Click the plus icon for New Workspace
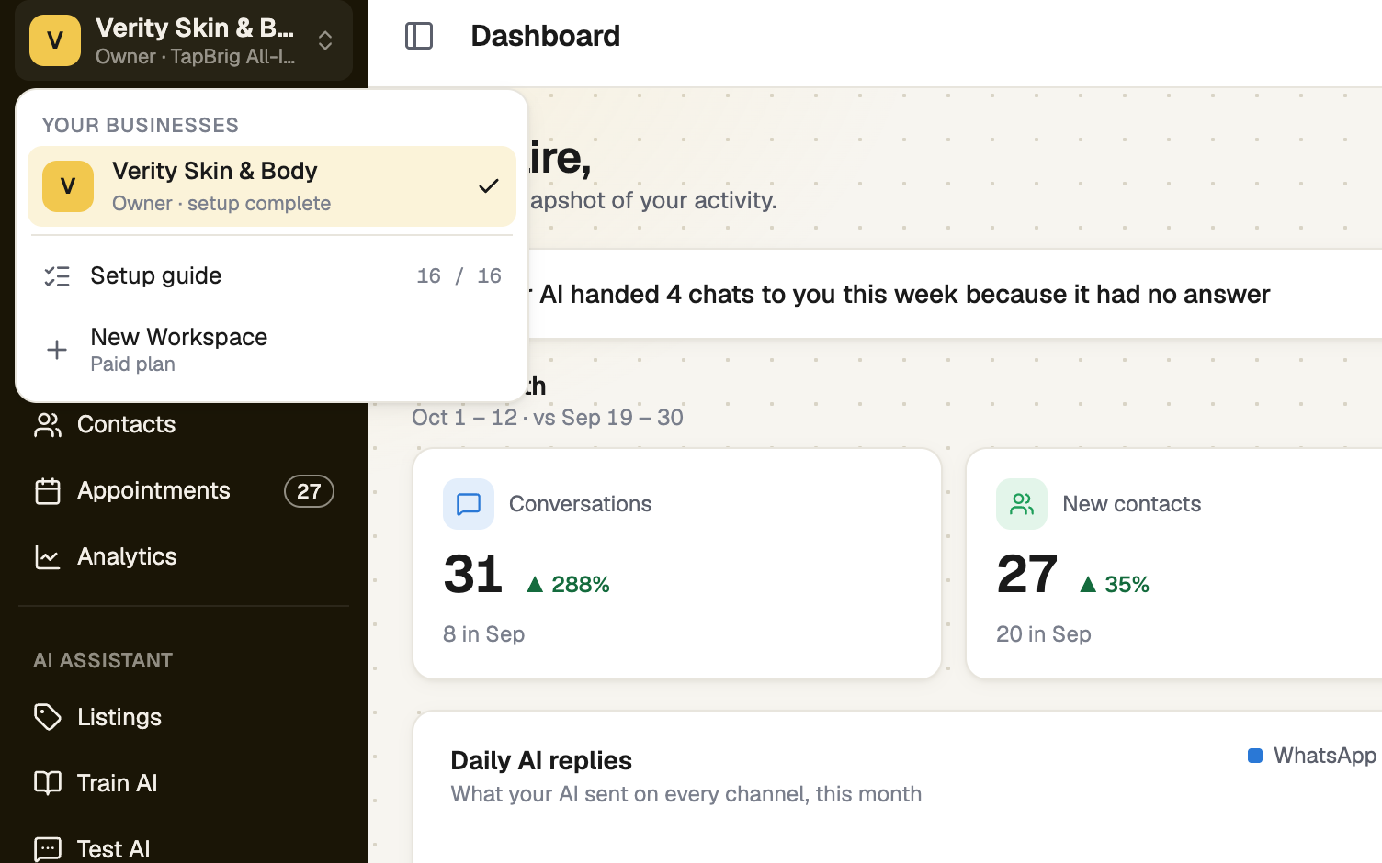1382x863 pixels. (x=57, y=350)
